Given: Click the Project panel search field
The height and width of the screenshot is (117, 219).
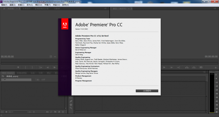Looking at the screenshot, I should (x=16, y=80).
